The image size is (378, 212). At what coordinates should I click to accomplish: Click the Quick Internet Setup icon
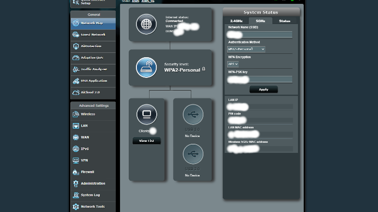click(76, 2)
